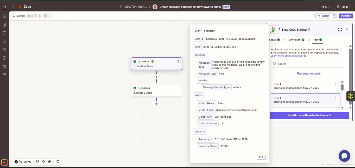This screenshot has height=168, width=355.
Task: Open the calendar icon in left sidebar
Action: [4, 41]
